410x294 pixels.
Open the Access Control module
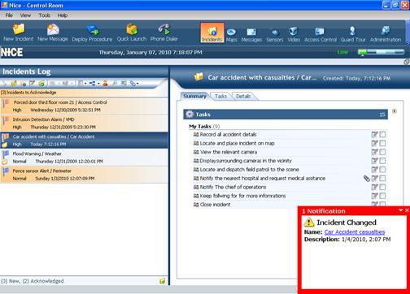click(321, 34)
